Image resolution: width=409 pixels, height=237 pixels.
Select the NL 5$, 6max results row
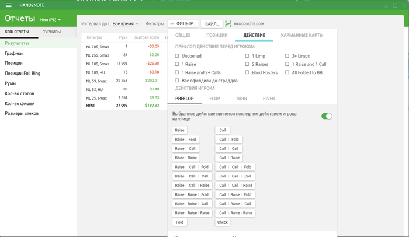124,81
